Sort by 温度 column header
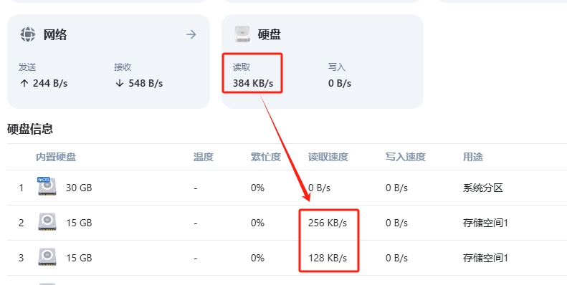Image resolution: width=567 pixels, height=285 pixels. 204,157
